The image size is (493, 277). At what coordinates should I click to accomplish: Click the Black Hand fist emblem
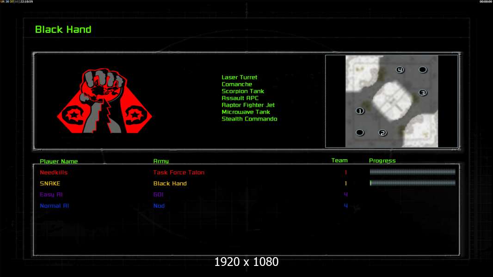[x=104, y=102]
